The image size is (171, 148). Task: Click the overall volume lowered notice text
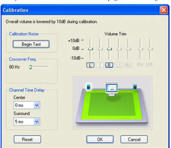[x=52, y=22]
